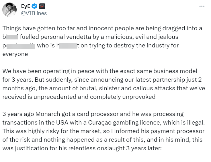Image resolution: width=211 pixels, height=162 pixels.
Task: Open the @VIILines handle link
Action: point(34,13)
